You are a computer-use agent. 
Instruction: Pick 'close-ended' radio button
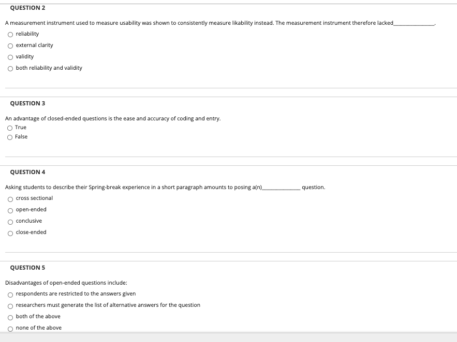[x=10, y=233]
